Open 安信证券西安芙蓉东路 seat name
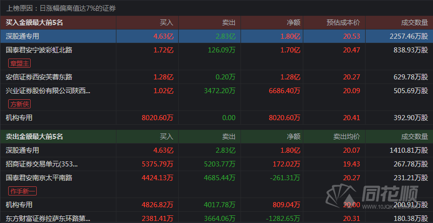The width and height of the screenshot is (433, 223). tap(39, 77)
